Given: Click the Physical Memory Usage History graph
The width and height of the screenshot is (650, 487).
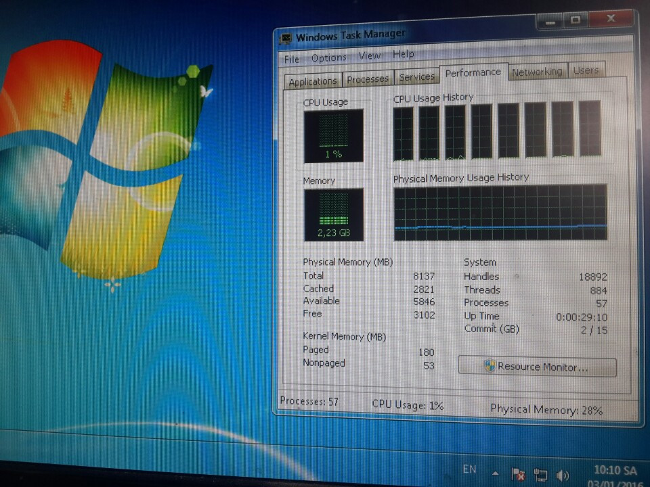Looking at the screenshot, I should click(x=500, y=212).
